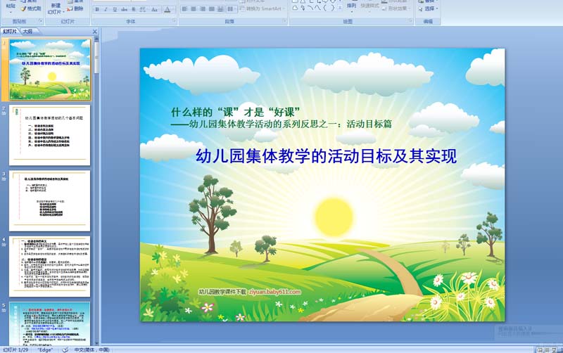Open the Arrange (排列) dropdown
Viewport: 563px width, 353px height.
pos(351,8)
